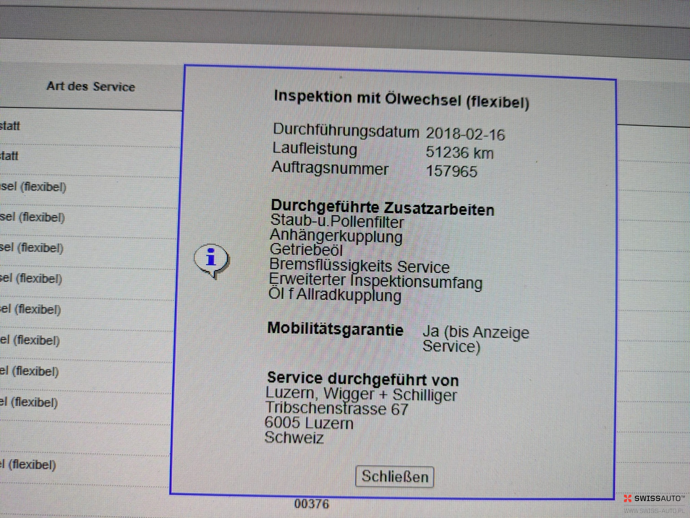Viewport: 690px width, 518px height.
Task: Click the mileage value 51236 km
Action: click(459, 153)
